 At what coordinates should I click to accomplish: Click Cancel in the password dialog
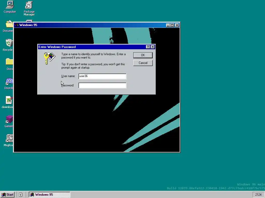click(143, 63)
